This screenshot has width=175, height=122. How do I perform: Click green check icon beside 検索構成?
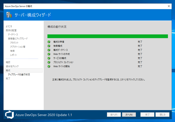point(49,46)
